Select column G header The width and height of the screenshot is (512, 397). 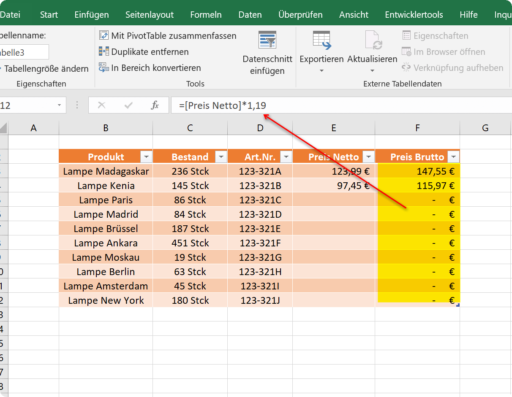485,128
